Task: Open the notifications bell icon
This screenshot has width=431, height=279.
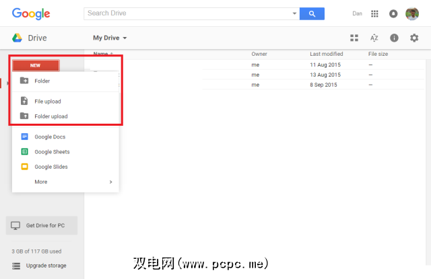Action: click(393, 13)
